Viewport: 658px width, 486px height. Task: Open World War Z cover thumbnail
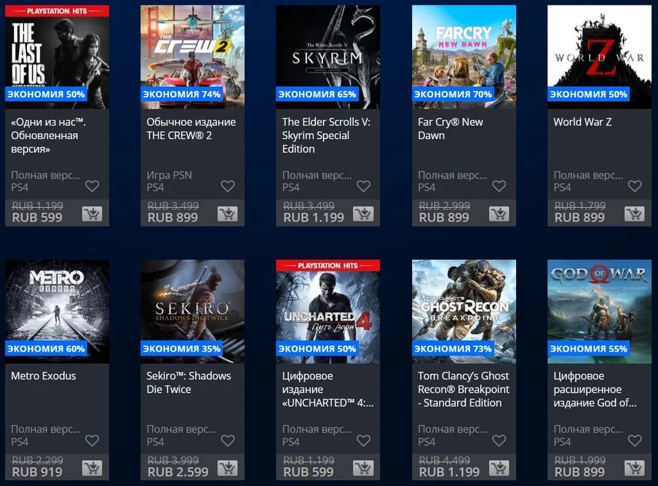[x=600, y=57]
